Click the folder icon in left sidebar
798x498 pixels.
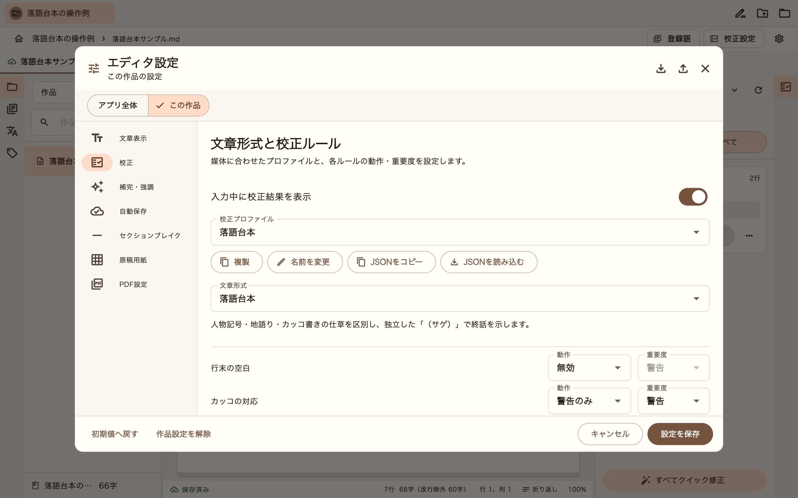(12, 87)
